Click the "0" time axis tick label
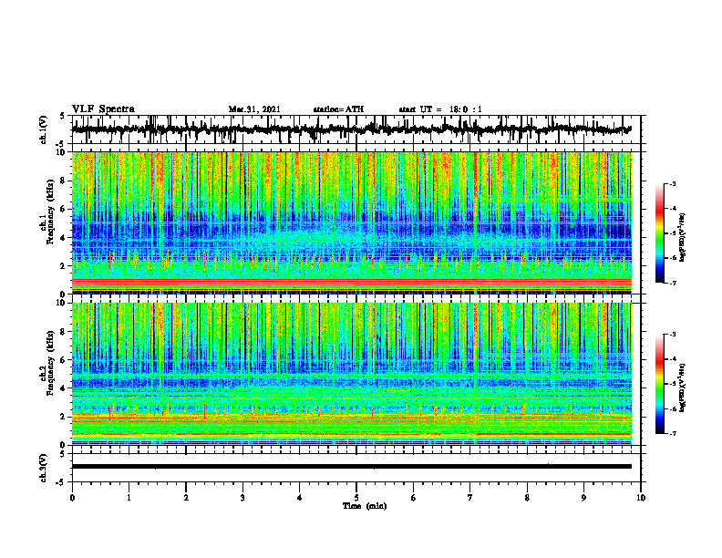The width and height of the screenshot is (722, 558). tap(72, 498)
